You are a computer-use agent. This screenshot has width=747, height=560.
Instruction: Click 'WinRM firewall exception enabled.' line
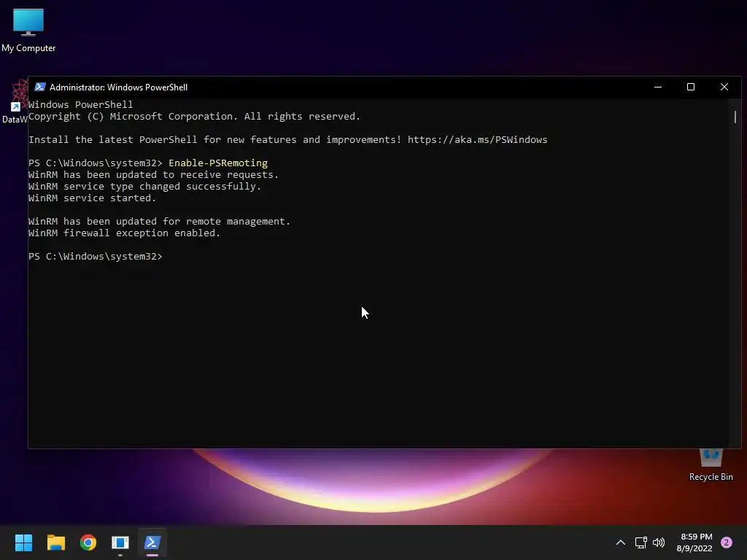[x=124, y=233]
